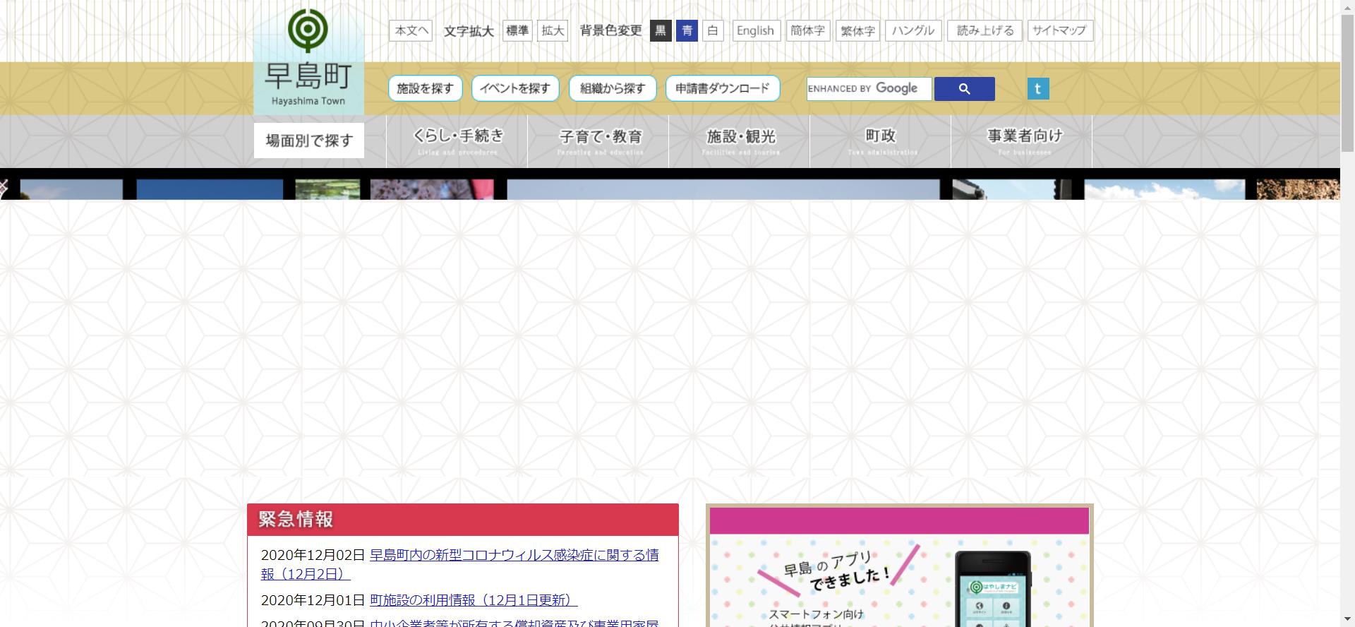Click the blue Google search magnifier button
Viewport: 1355px width, 627px height.
[x=964, y=89]
